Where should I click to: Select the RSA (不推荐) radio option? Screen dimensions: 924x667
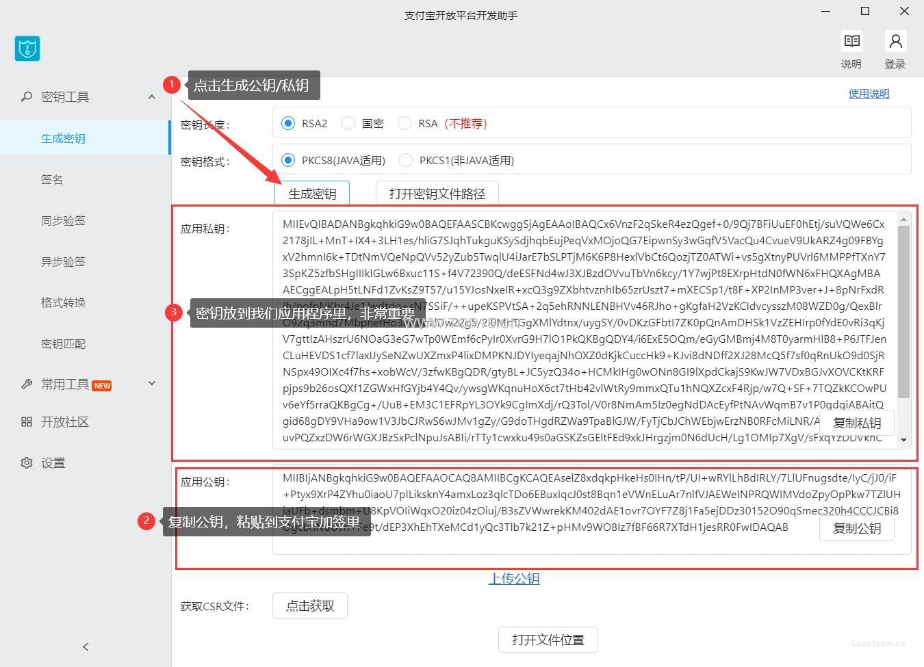coord(405,123)
